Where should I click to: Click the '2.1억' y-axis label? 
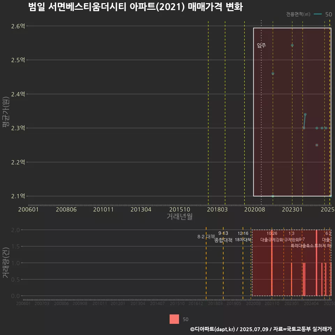pyautogui.click(x=18, y=196)
